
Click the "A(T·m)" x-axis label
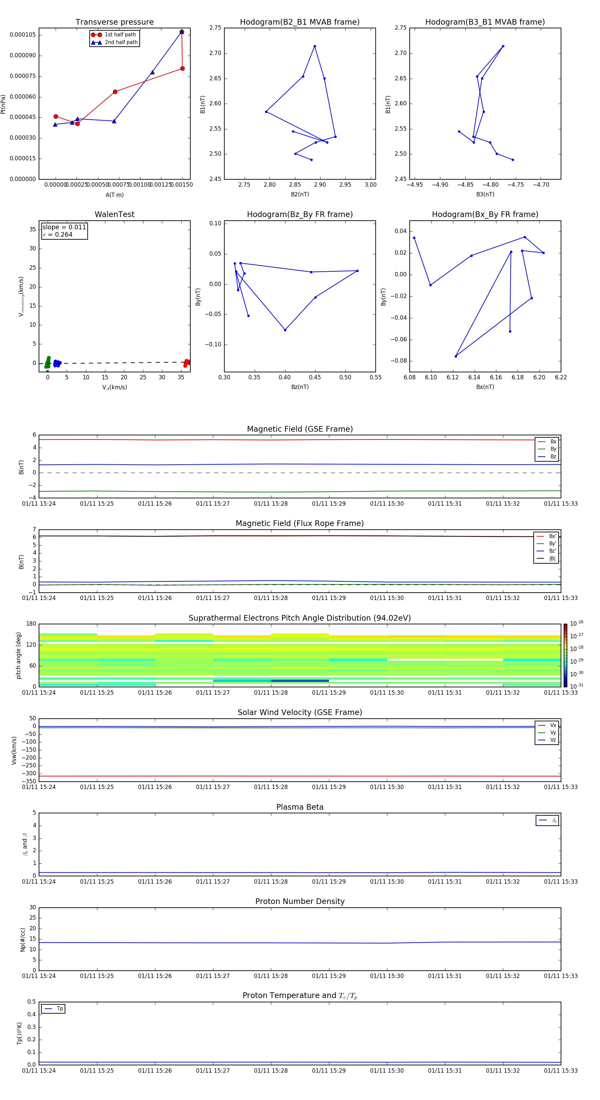tap(114, 195)
